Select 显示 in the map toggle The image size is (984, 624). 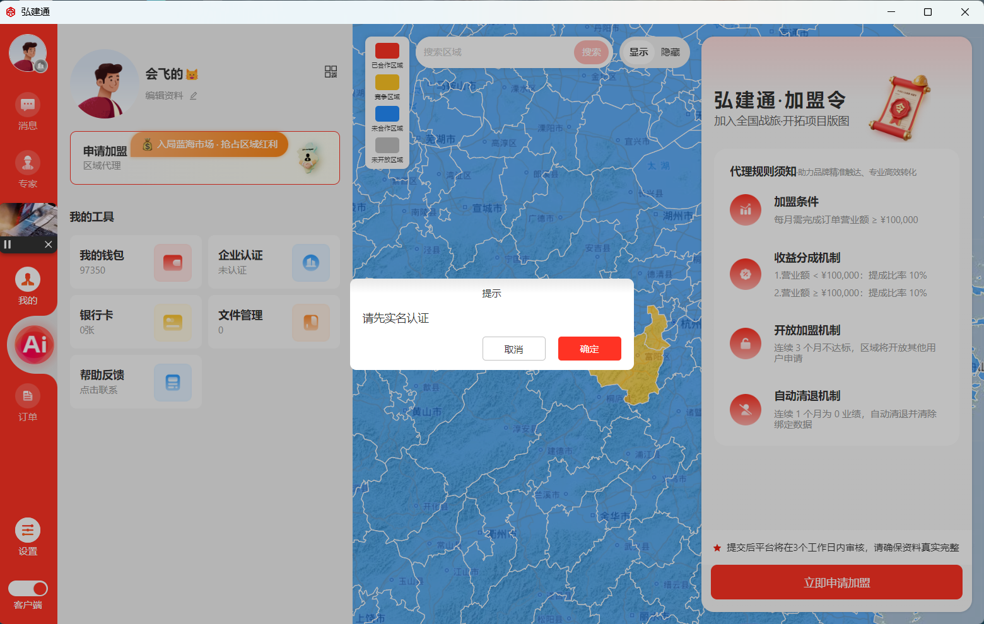click(638, 52)
